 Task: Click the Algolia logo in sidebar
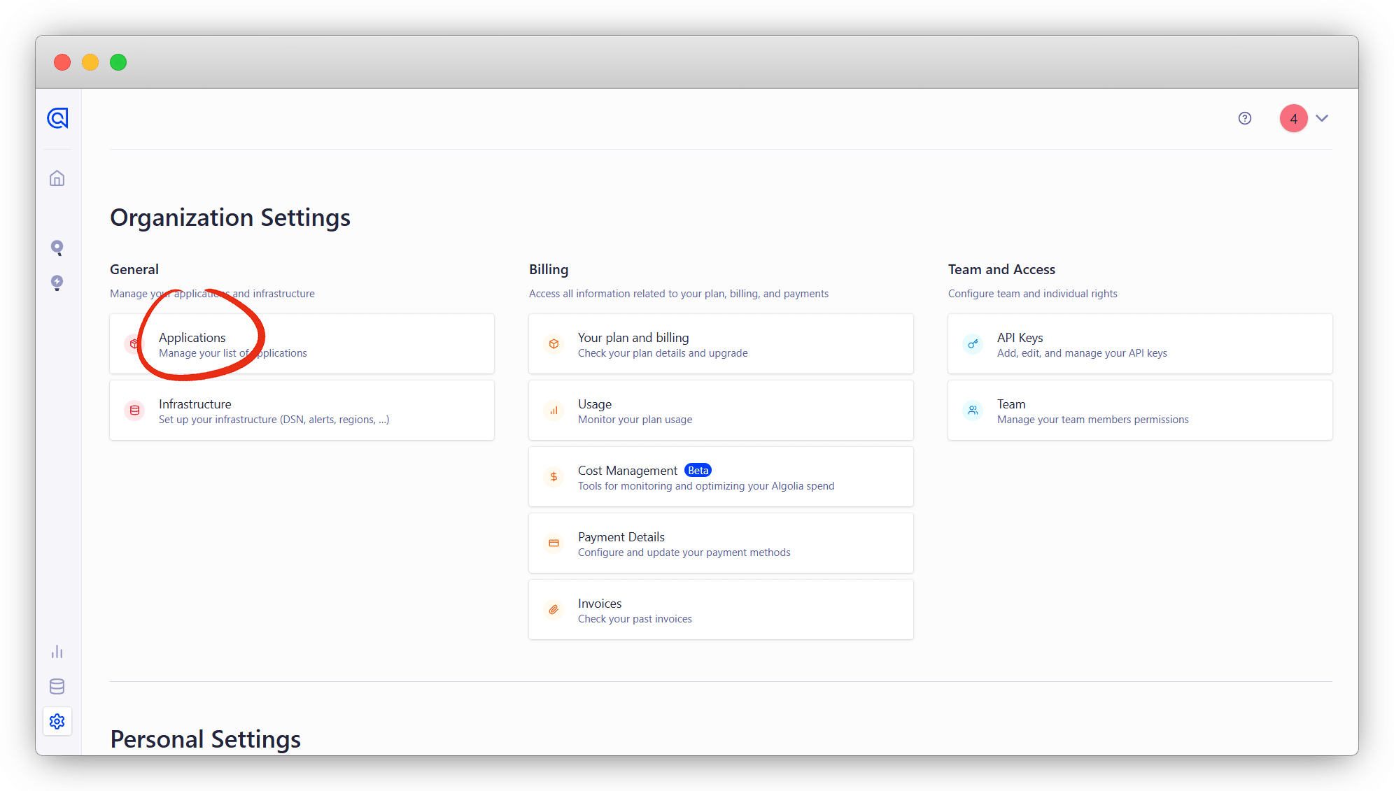tap(57, 118)
